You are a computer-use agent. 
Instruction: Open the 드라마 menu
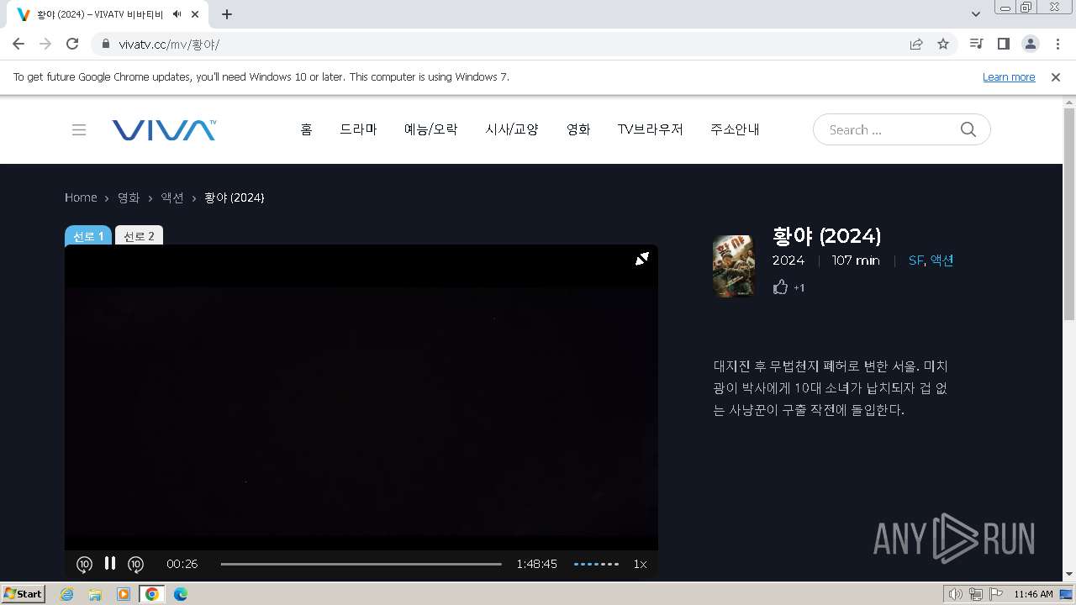358,129
